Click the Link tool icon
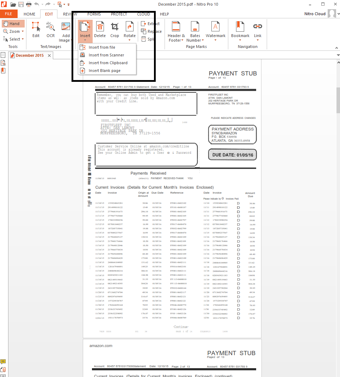Image resolution: width=340 pixels, height=377 pixels. [x=258, y=26]
